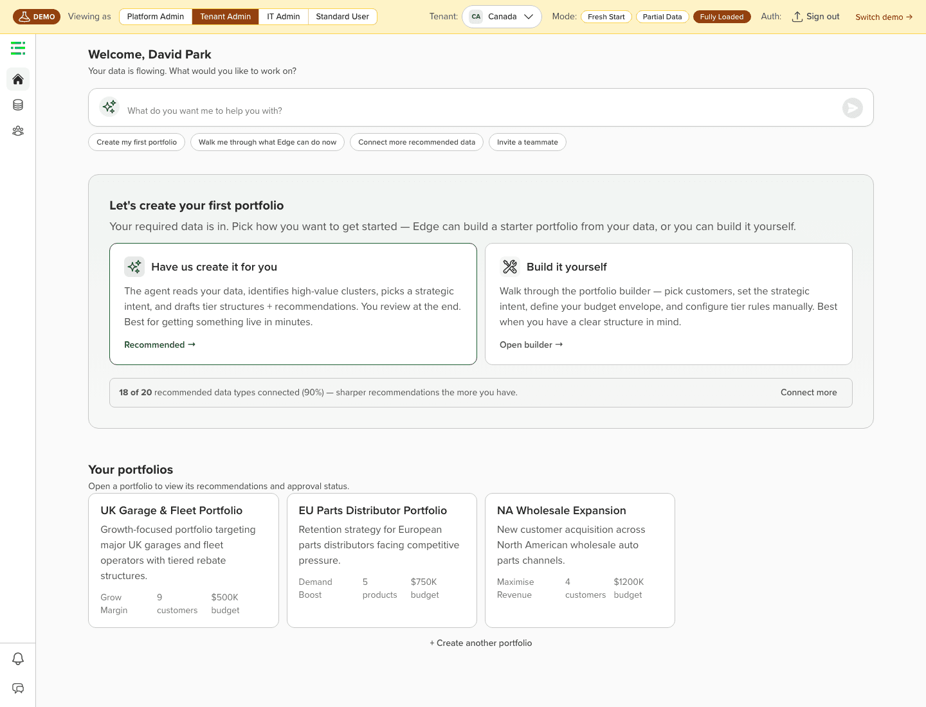The height and width of the screenshot is (707, 926).
Task: Click 'Connect more recommended data' chip
Action: click(417, 142)
